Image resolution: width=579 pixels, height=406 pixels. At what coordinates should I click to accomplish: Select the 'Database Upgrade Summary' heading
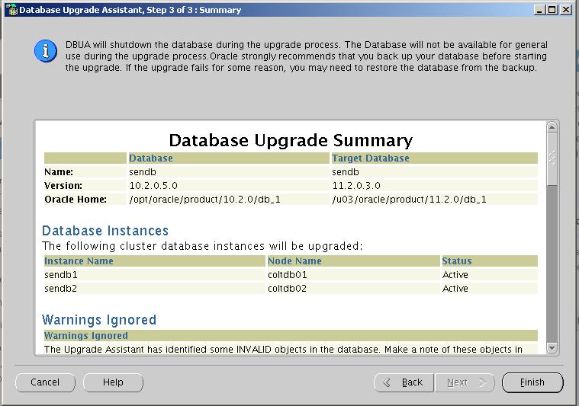click(291, 140)
